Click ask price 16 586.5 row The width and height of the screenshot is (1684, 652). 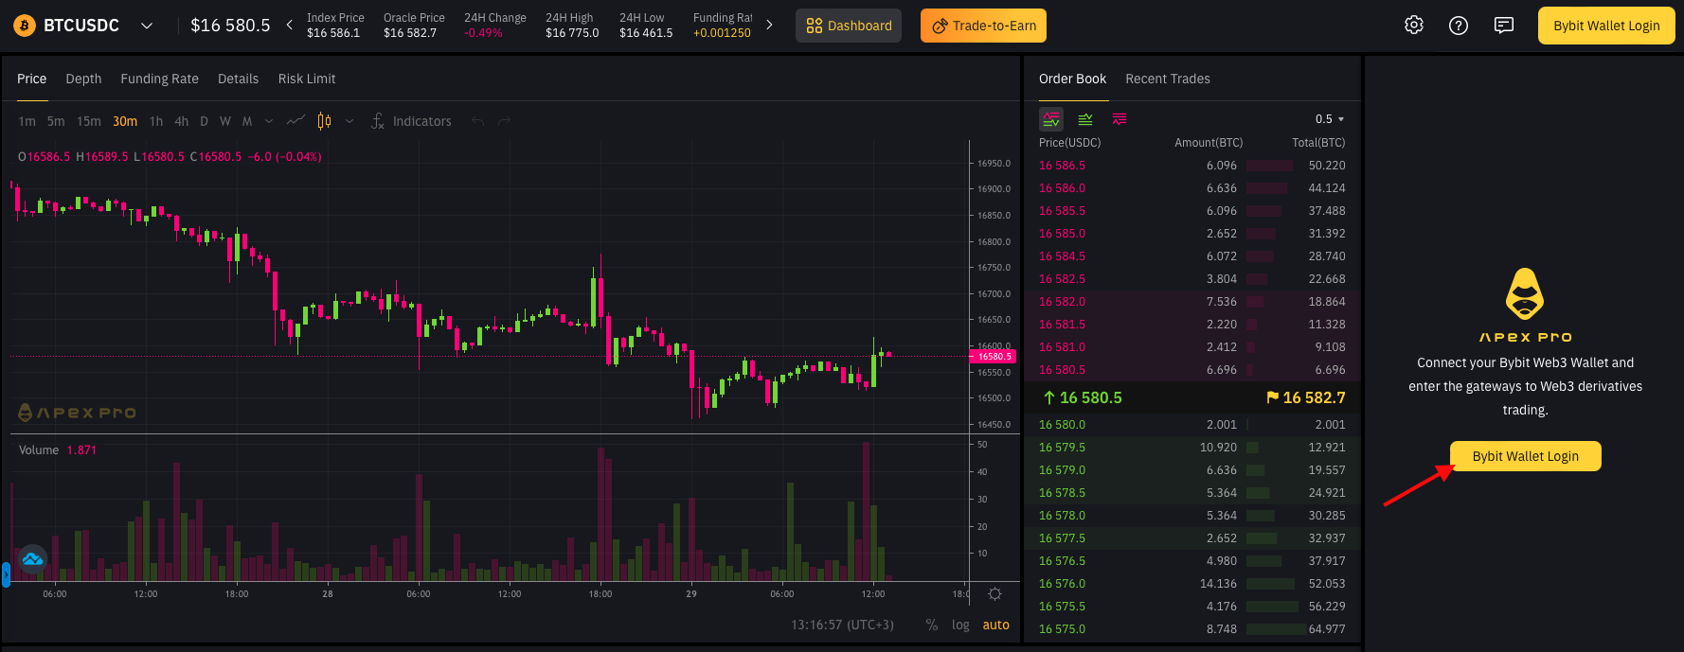click(1192, 166)
